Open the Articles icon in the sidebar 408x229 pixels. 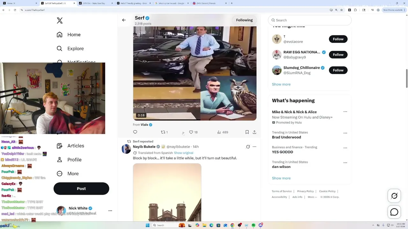(60, 146)
